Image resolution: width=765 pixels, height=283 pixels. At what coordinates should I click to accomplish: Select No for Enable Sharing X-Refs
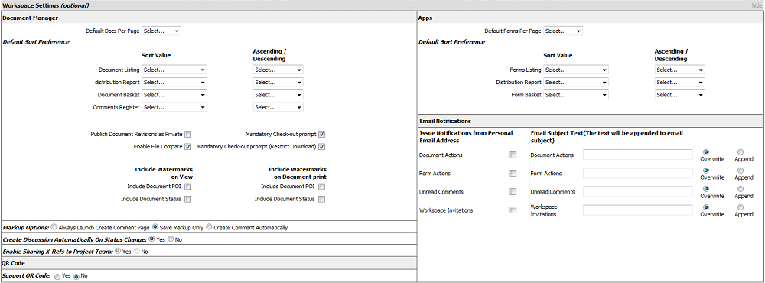point(136,252)
